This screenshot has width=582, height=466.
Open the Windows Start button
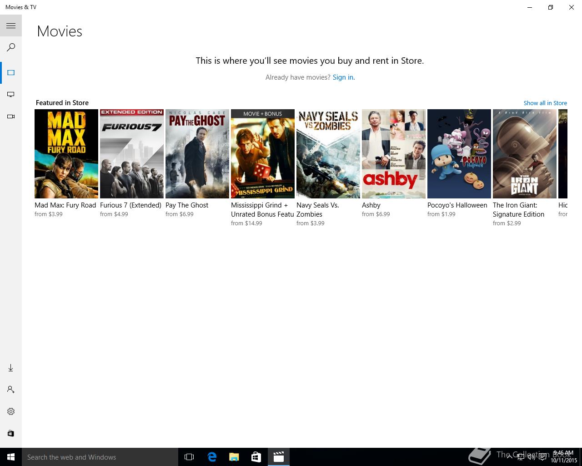click(11, 457)
